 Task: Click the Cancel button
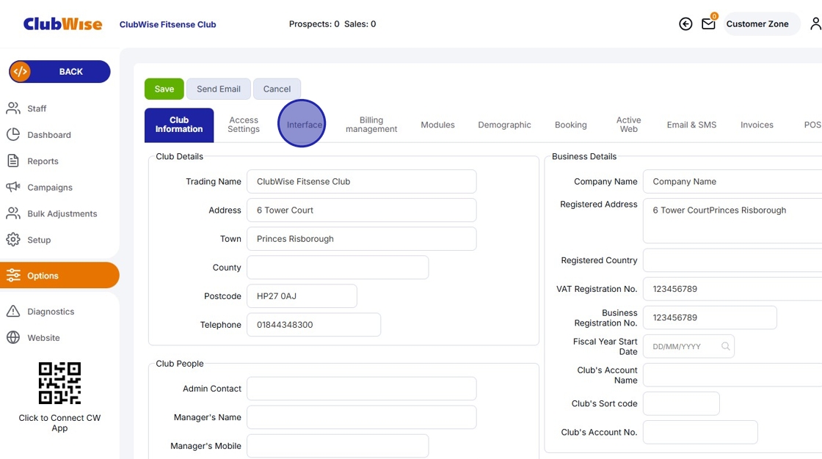[277, 89]
